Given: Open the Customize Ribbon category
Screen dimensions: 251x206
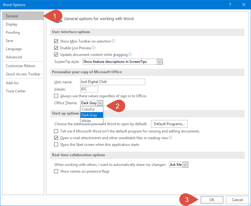Looking at the screenshot, I should pos(23,66).
